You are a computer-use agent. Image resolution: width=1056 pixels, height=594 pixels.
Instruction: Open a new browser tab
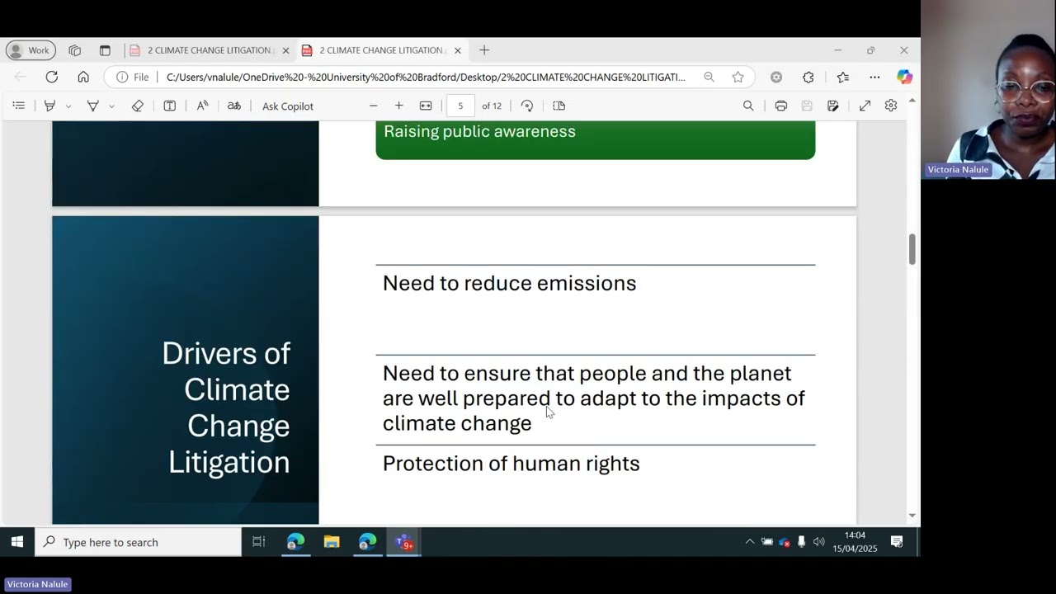pyautogui.click(x=484, y=50)
